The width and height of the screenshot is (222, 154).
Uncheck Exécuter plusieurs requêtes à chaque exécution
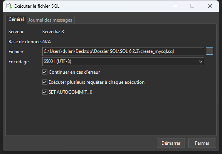pos(45,82)
